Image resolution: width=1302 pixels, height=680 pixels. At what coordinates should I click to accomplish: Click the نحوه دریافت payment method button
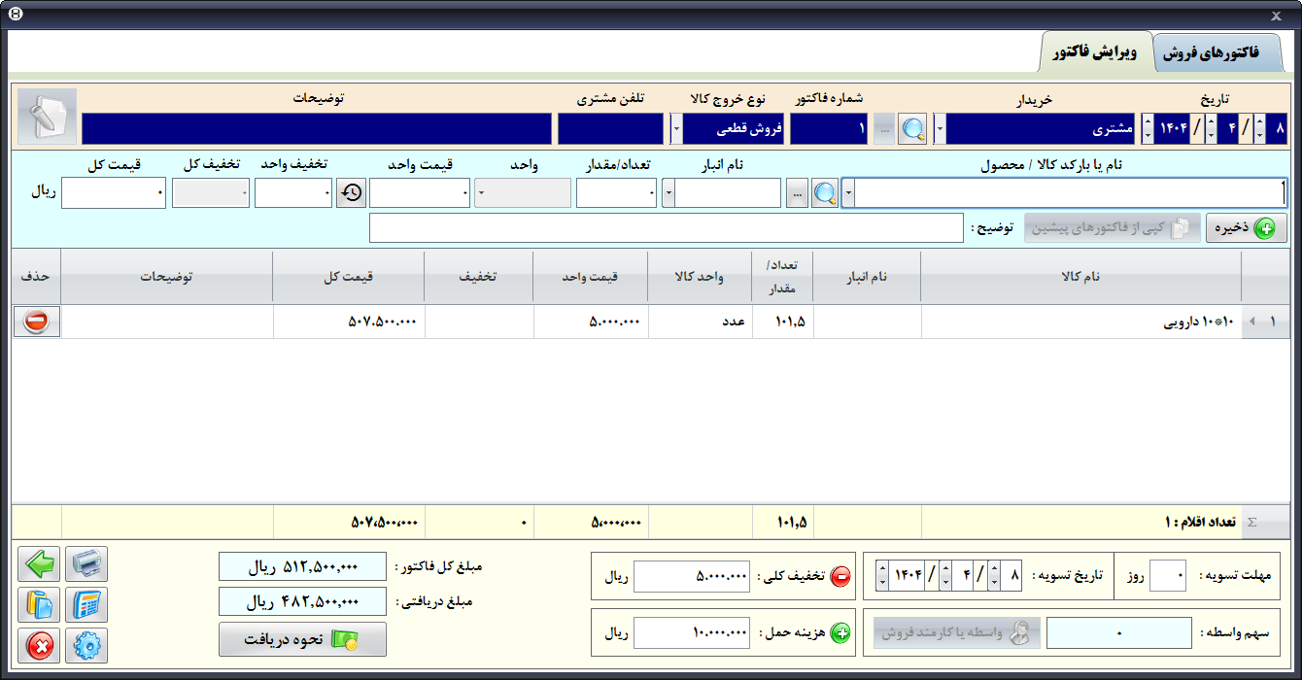[x=302, y=639]
